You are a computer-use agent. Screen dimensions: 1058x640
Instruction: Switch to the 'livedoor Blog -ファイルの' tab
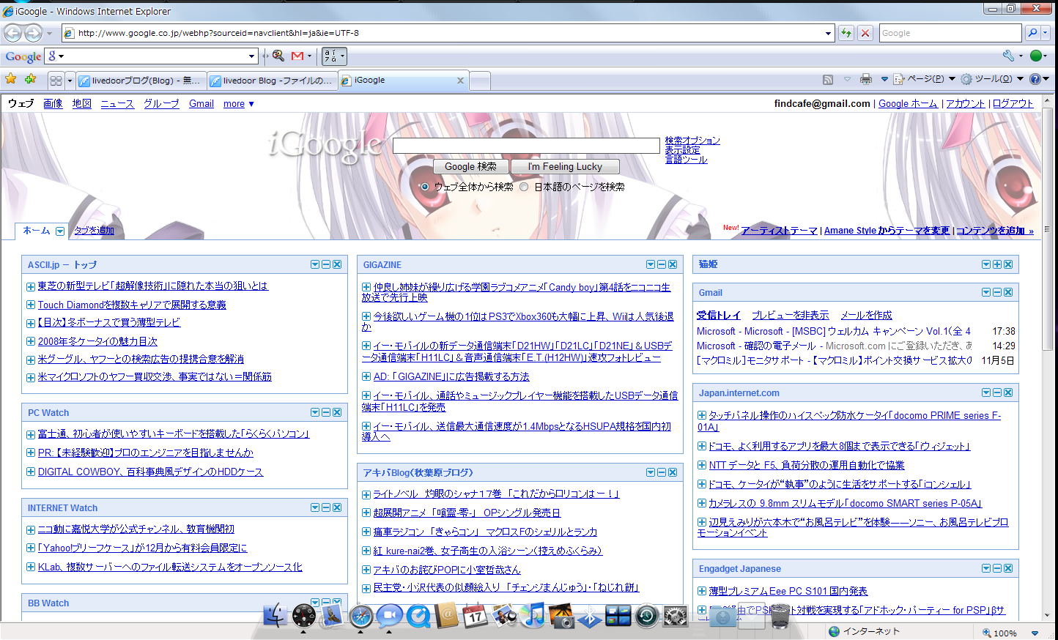pyautogui.click(x=273, y=81)
